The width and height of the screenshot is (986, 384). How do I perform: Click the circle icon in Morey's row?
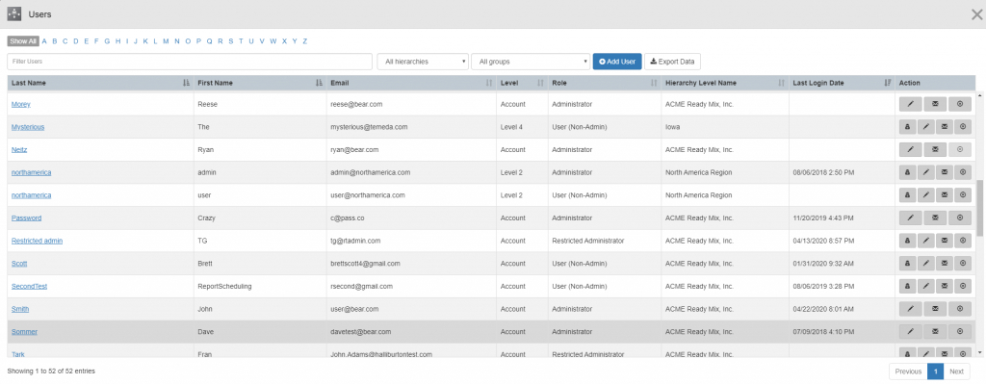click(960, 104)
